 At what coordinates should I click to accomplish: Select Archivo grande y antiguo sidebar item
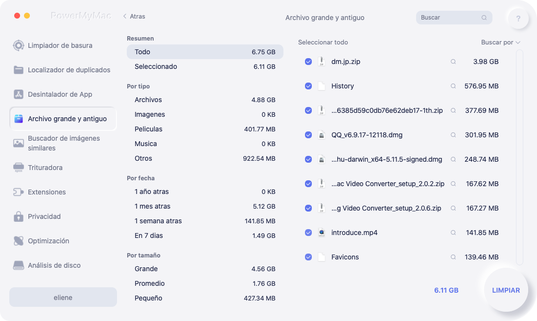(63, 119)
